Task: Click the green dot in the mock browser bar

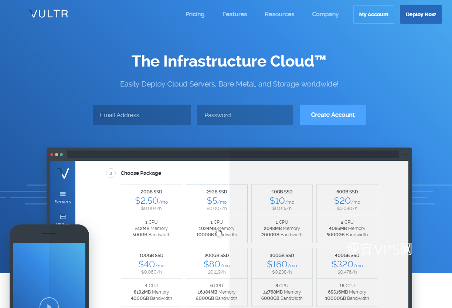Action: coord(61,155)
